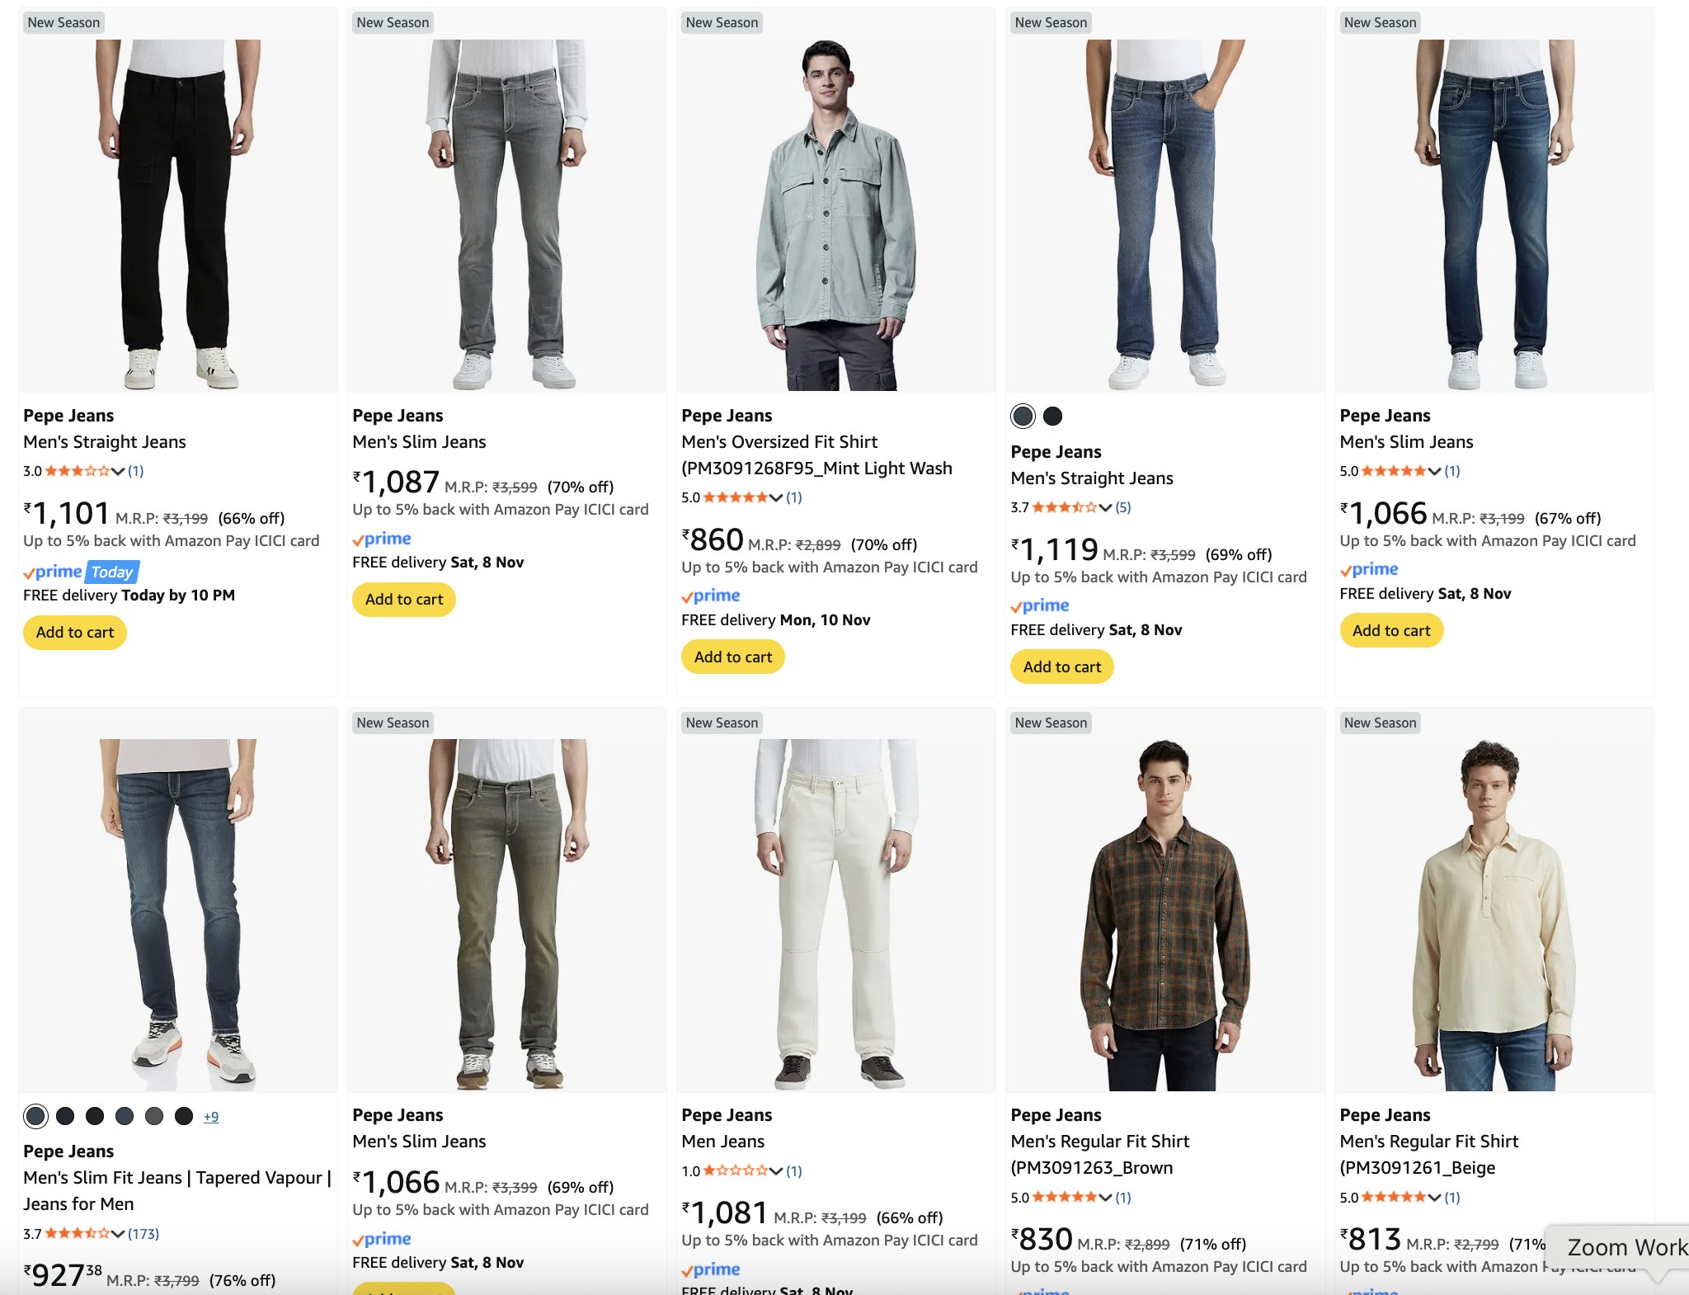
Task: Click the 3.7 star rating on Tapered Vapour jeans
Action: click(77, 1234)
